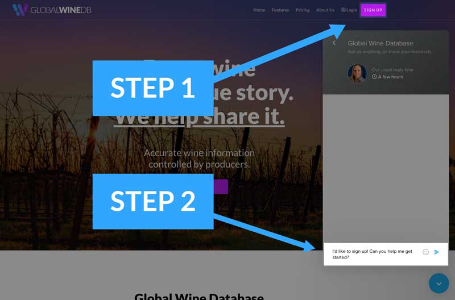The image size is (455, 300).
Task: Click the 'Global Wine Database' chat title
Action: [x=380, y=43]
